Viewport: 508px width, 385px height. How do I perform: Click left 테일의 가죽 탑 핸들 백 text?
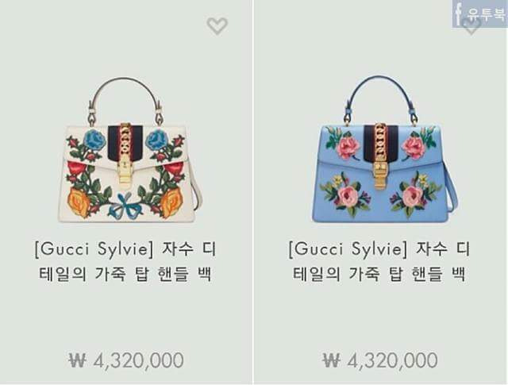(x=125, y=274)
